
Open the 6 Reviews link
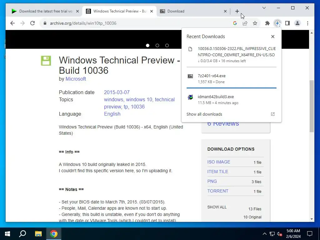point(223,123)
